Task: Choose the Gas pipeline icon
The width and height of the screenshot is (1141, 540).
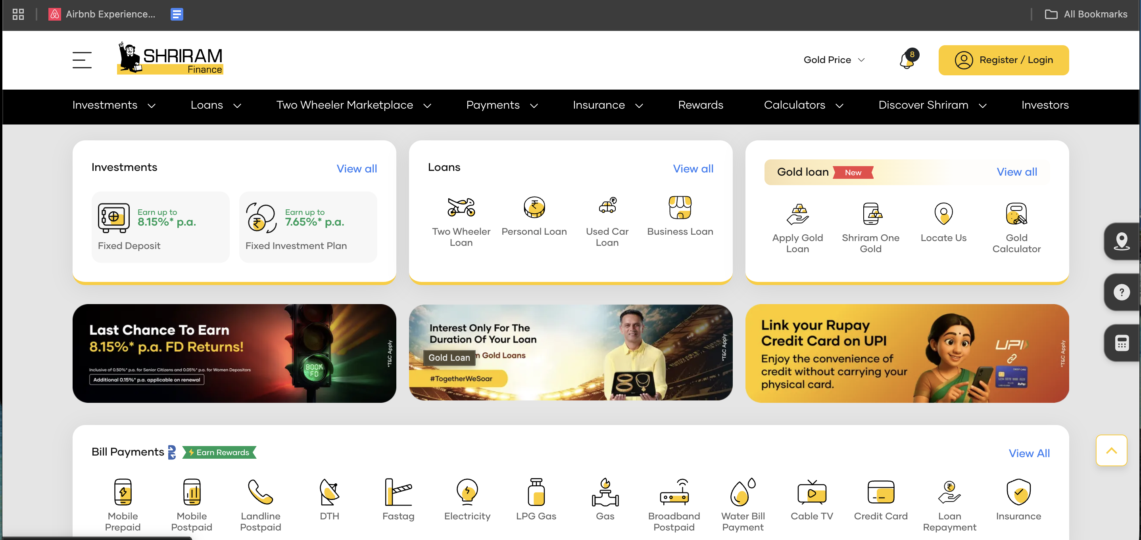Action: [605, 492]
